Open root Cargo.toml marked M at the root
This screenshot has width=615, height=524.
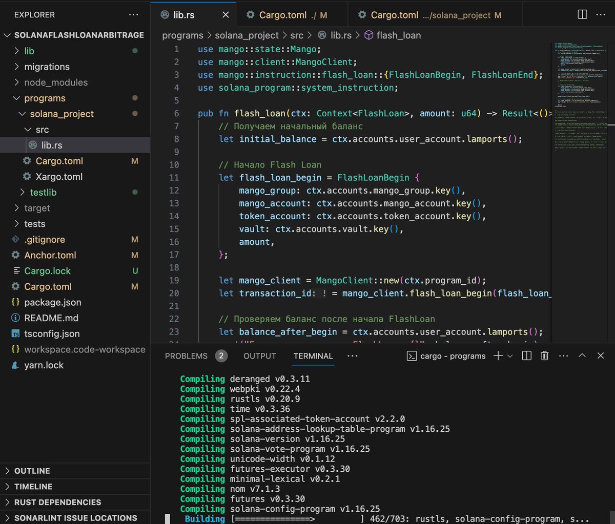click(75, 286)
